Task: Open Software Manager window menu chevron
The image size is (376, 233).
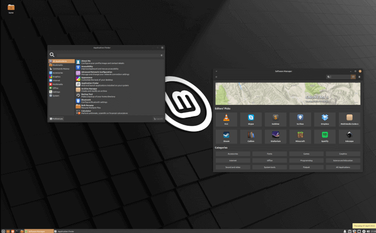Action: coord(216,71)
